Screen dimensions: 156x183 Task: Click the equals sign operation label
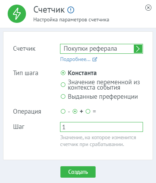tap(94, 111)
